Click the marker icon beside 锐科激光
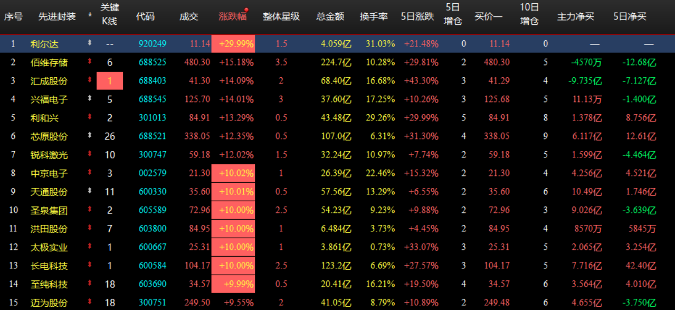The image size is (675, 310). coord(90,154)
